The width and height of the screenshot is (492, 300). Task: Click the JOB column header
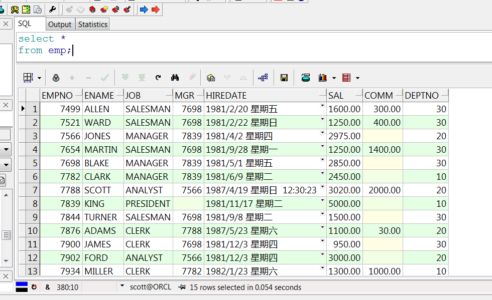click(x=148, y=95)
